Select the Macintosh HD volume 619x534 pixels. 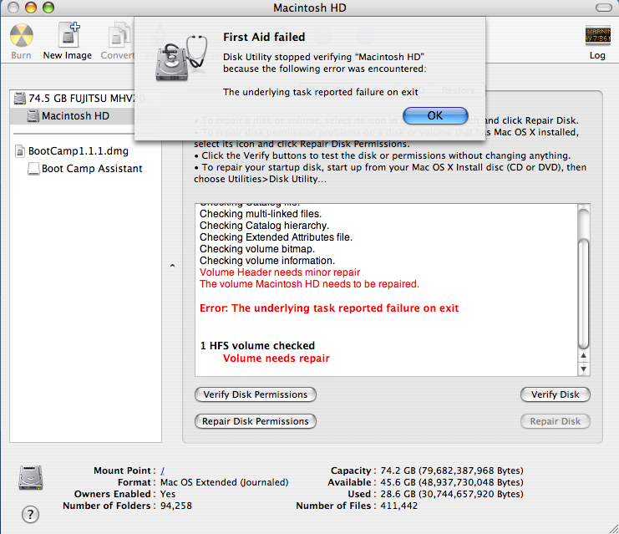[74, 115]
